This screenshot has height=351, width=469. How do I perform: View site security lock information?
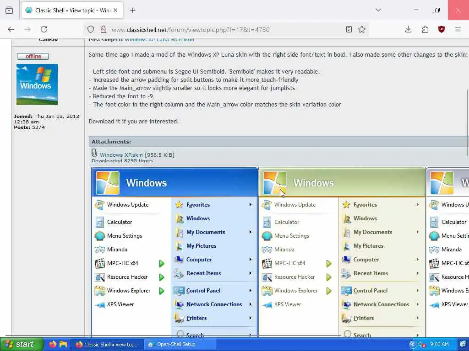[x=103, y=29]
